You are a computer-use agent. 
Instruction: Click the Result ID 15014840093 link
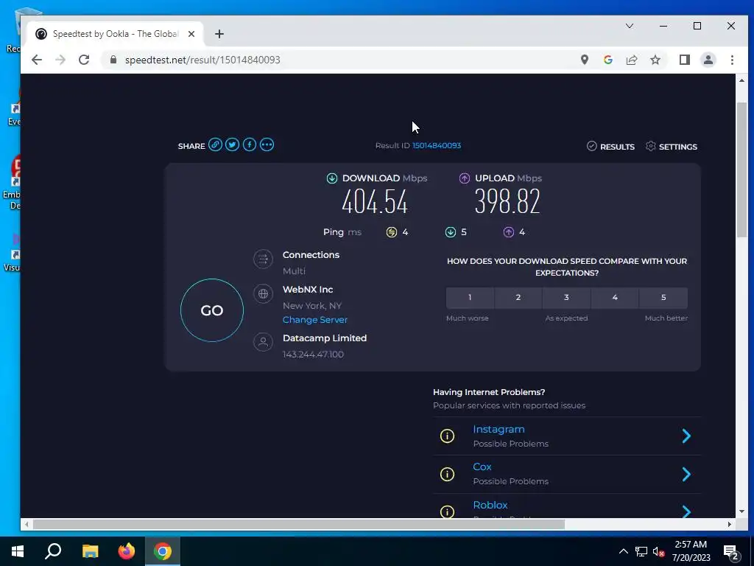436,145
